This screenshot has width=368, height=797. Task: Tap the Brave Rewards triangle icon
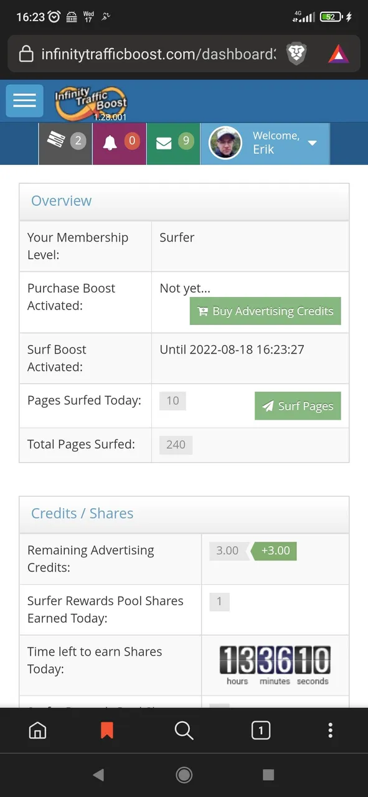[x=339, y=54]
